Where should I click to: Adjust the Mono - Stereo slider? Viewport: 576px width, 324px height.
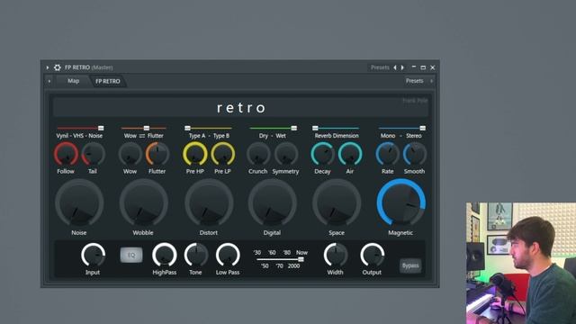402,128
